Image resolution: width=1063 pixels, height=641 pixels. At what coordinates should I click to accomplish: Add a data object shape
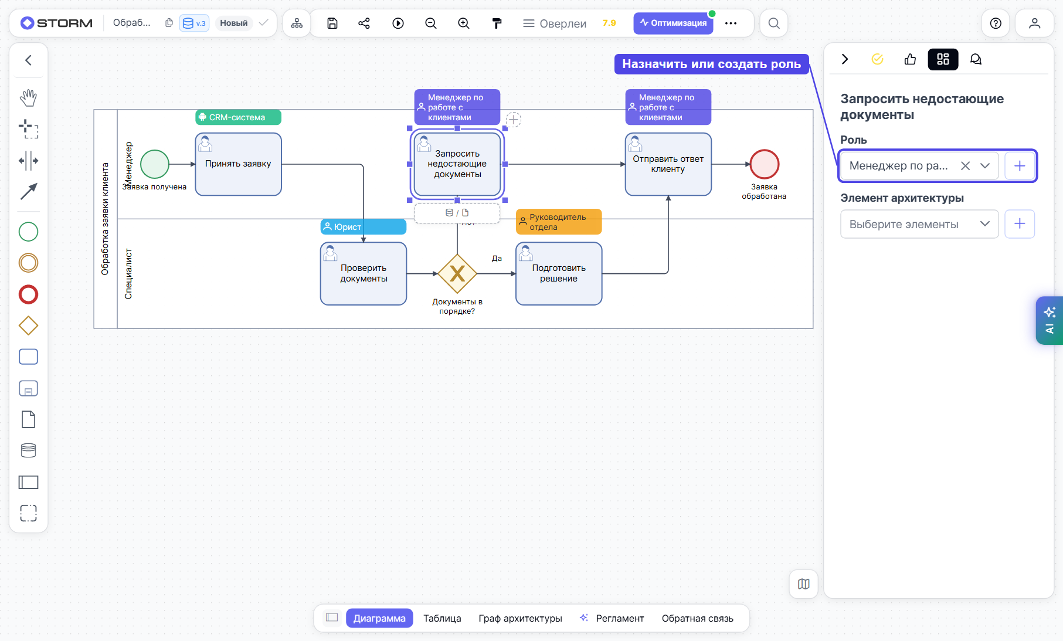(x=28, y=419)
